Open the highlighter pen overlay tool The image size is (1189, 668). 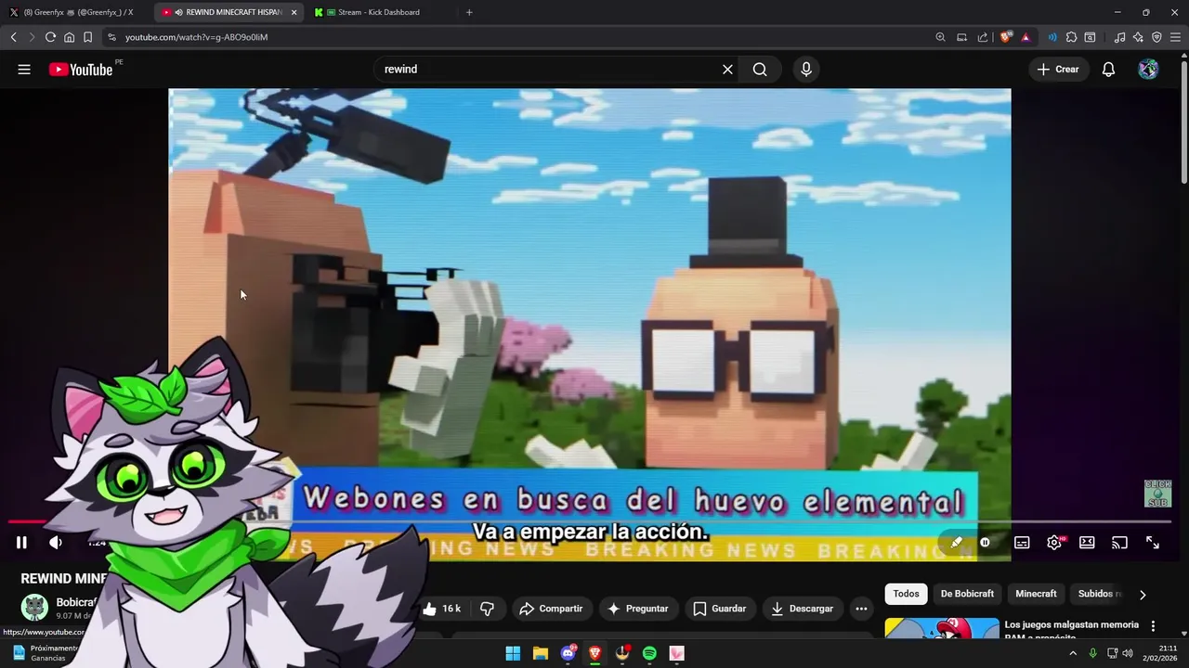click(957, 543)
